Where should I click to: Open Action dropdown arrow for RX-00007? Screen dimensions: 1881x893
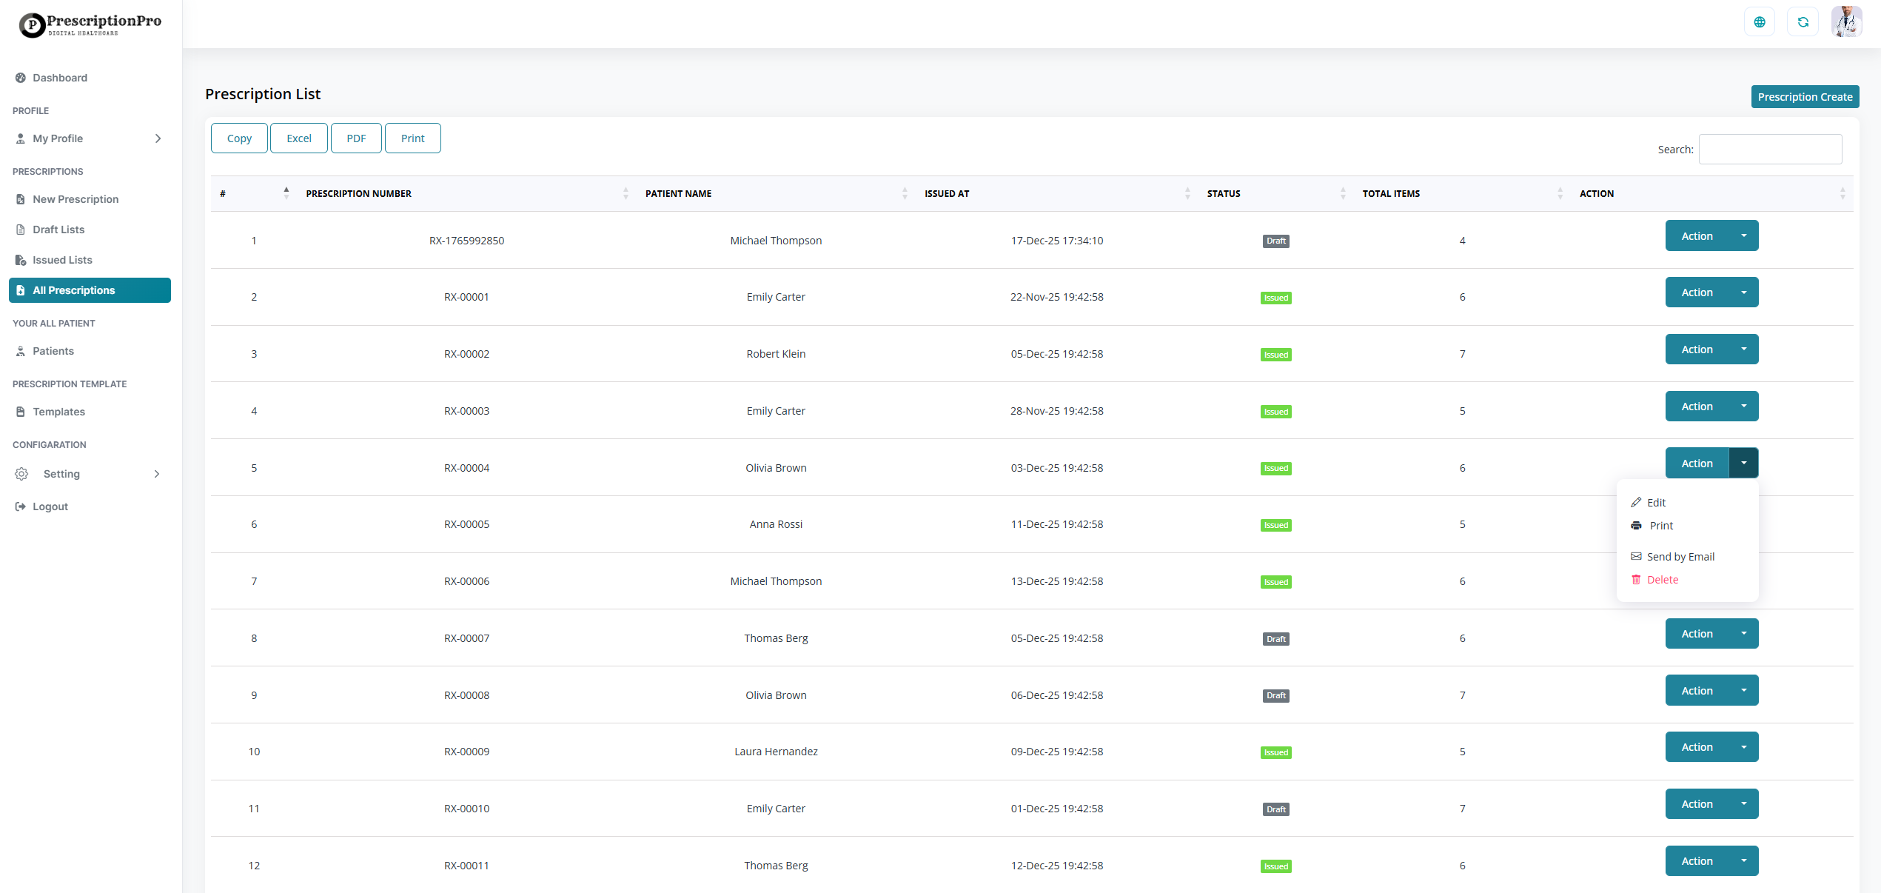[1743, 634]
